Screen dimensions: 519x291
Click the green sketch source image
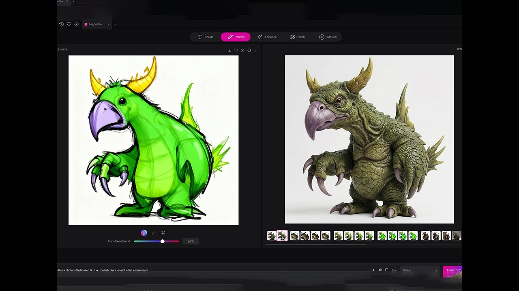(x=154, y=140)
